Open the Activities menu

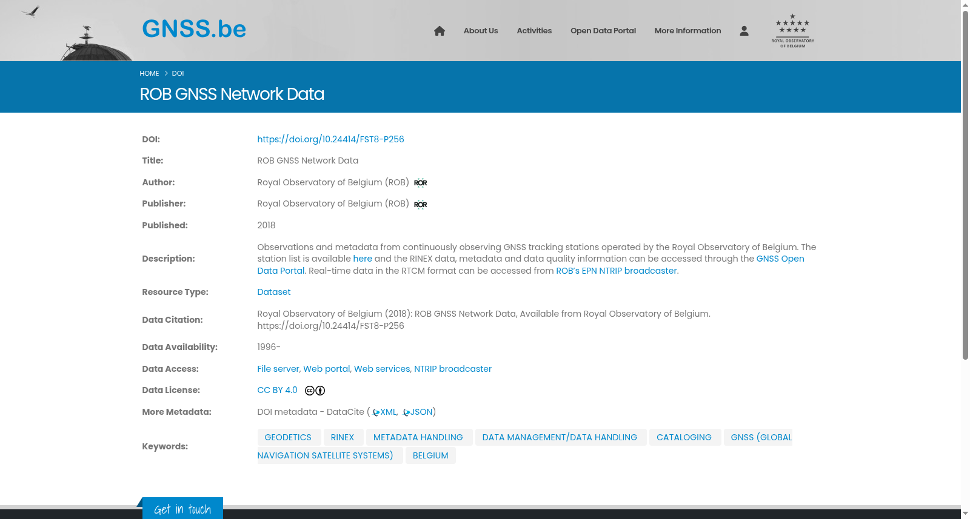pos(534,31)
